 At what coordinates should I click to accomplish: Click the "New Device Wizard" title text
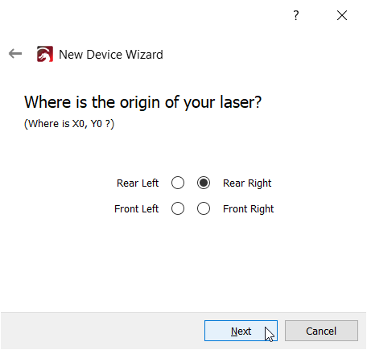[x=111, y=55]
